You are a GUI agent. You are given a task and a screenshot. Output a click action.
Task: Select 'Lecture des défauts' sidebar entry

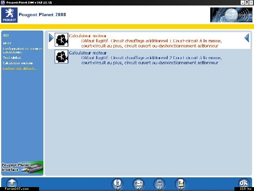(x=19, y=68)
